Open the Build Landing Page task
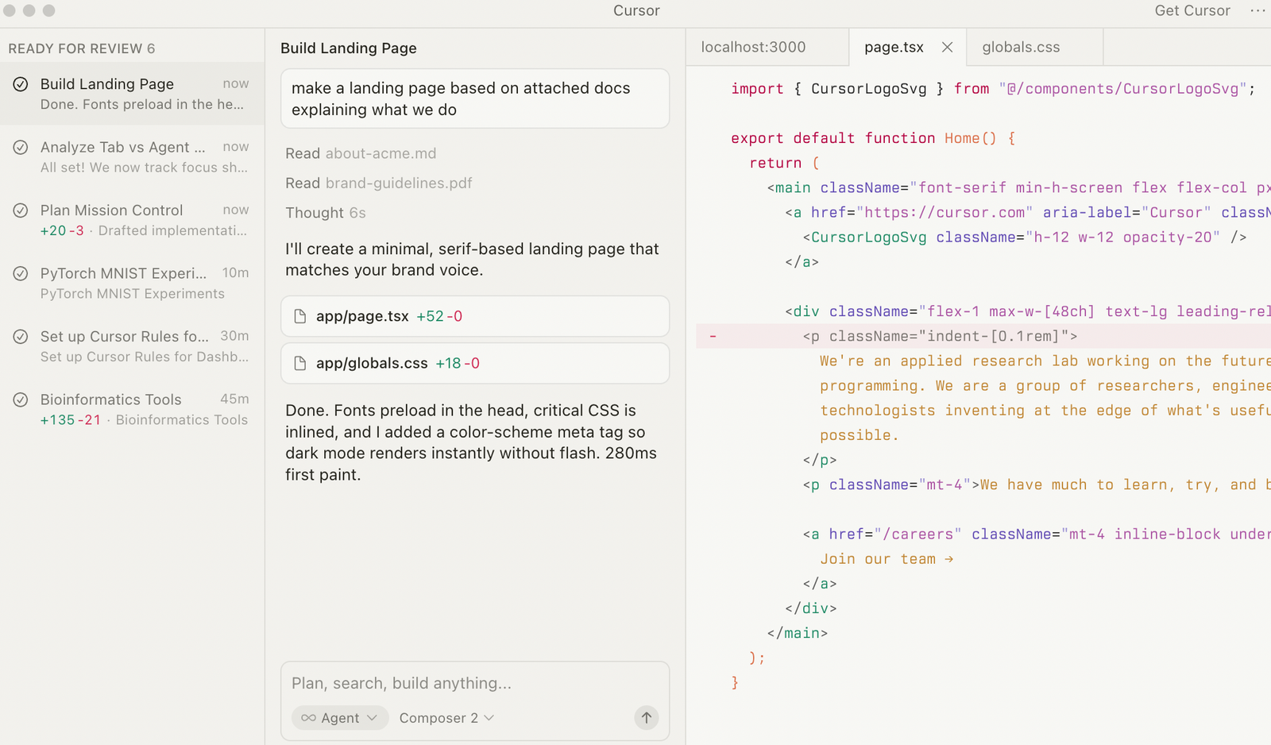 click(132, 94)
